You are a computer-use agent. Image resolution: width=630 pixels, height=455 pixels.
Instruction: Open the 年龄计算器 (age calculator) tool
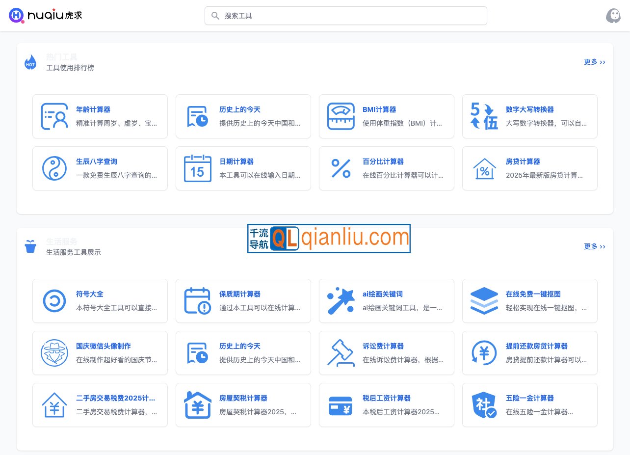[x=54, y=116]
